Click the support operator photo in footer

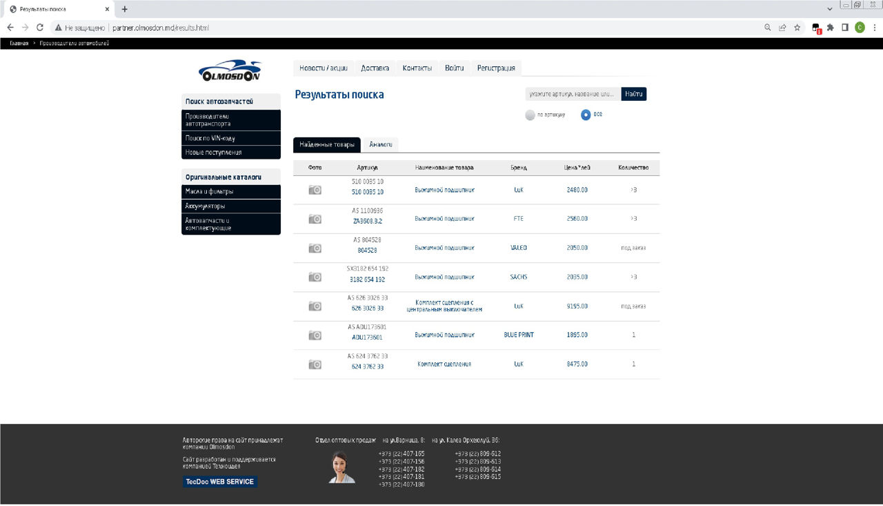[341, 467]
